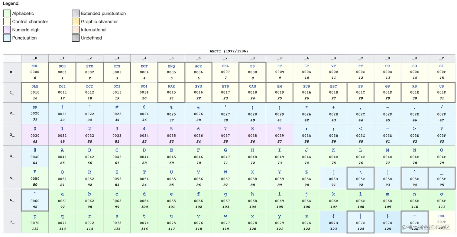Click the International legend swatch
The width and height of the screenshot is (457, 237).
coord(76,30)
